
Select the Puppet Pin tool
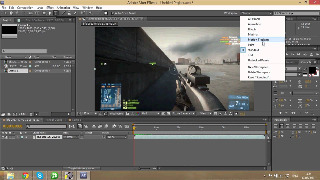[x=90, y=13]
